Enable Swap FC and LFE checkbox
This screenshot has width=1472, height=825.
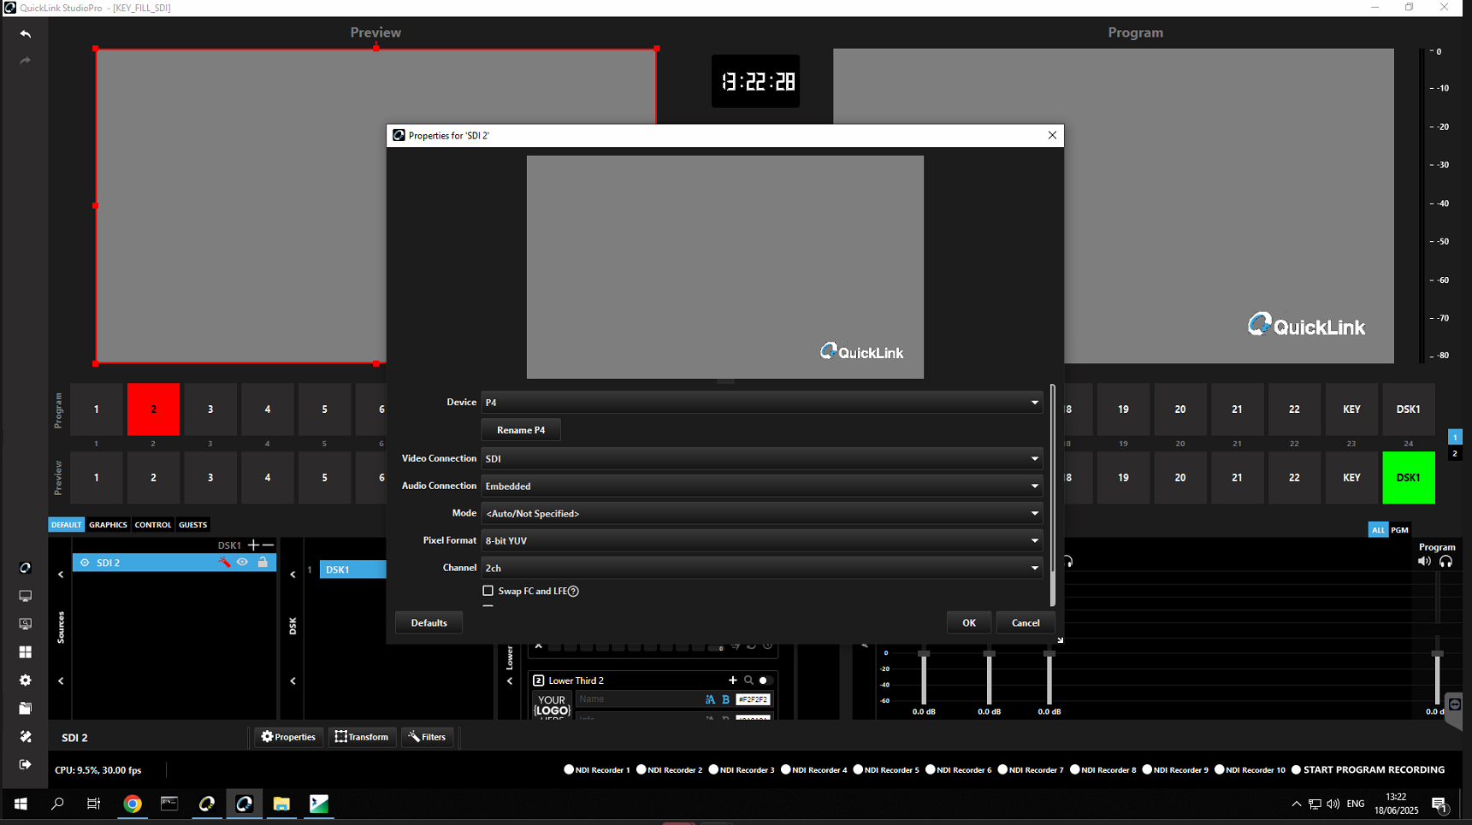coord(488,591)
